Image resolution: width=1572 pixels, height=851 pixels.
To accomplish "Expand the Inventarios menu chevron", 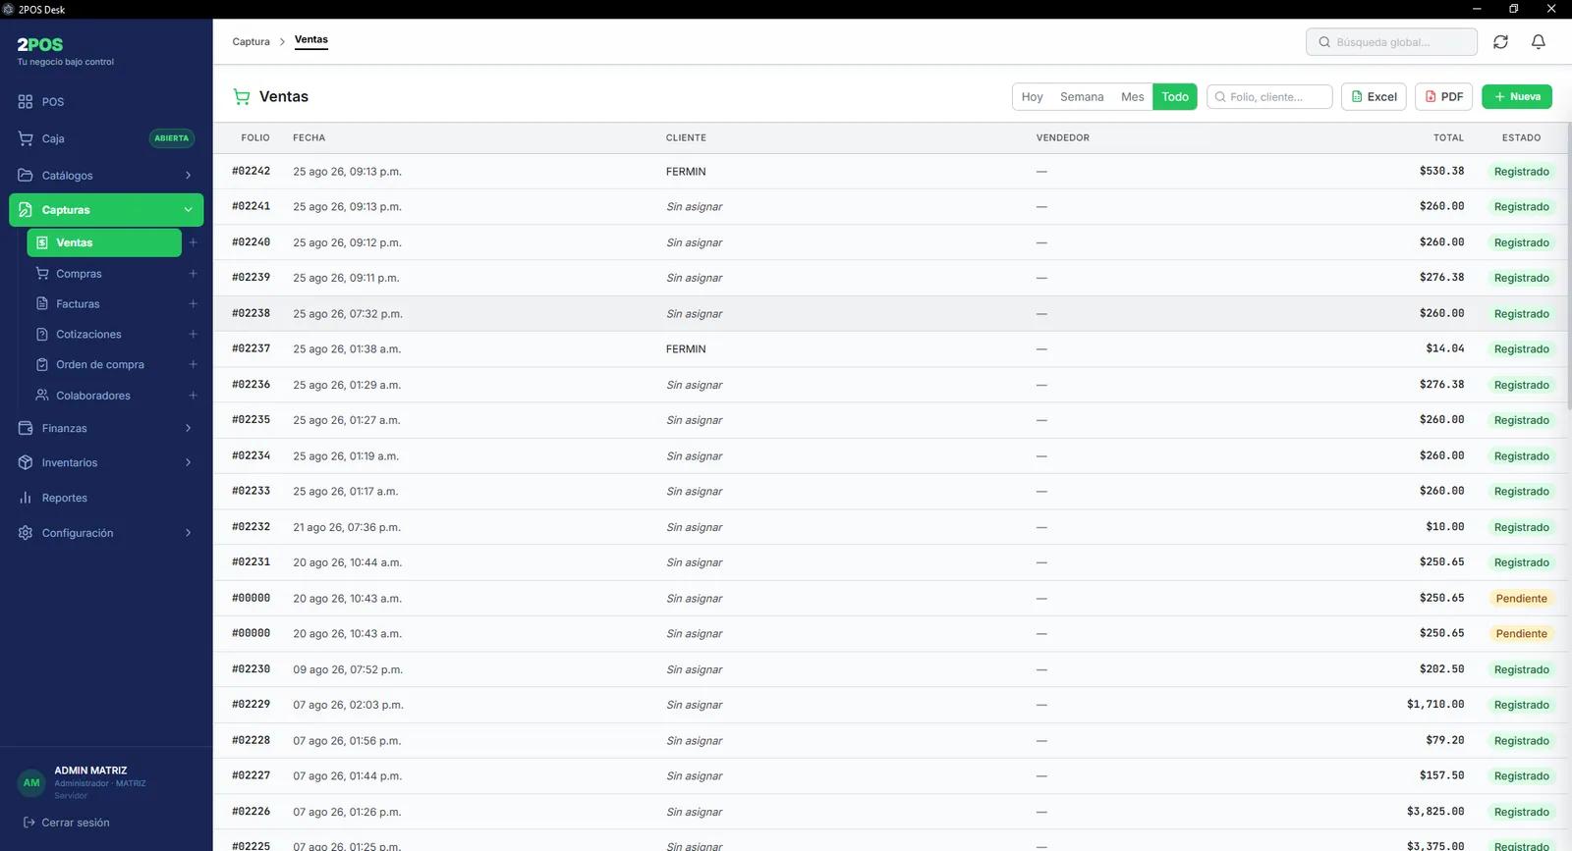I will tap(188, 462).
